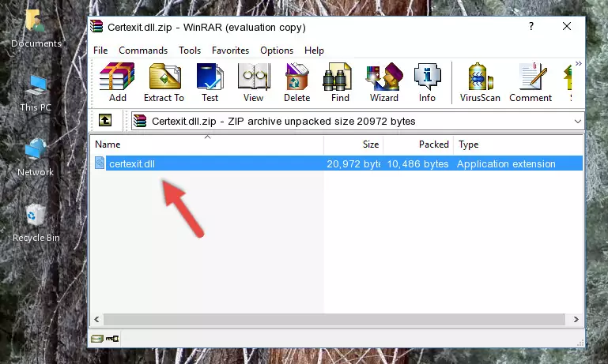Click the Application extension type cell
The height and width of the screenshot is (364, 608).
506,163
